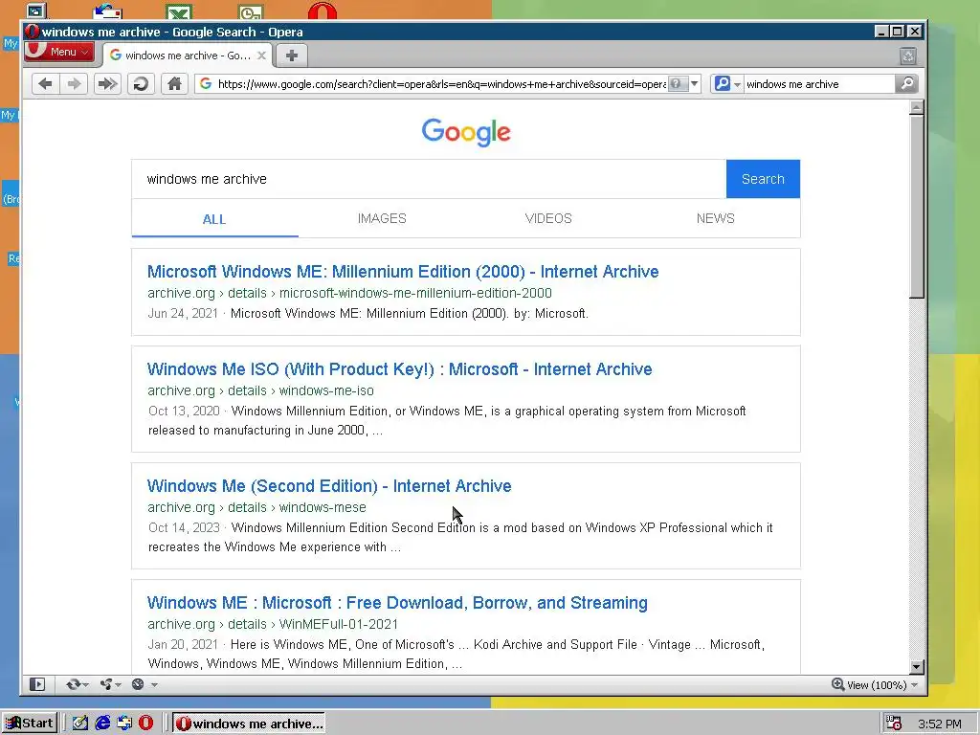Go to the Home page
Screen dimensions: 980x735
point(174,84)
